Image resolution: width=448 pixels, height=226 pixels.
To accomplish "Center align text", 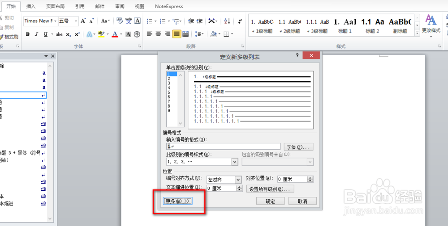I will 158,34.
